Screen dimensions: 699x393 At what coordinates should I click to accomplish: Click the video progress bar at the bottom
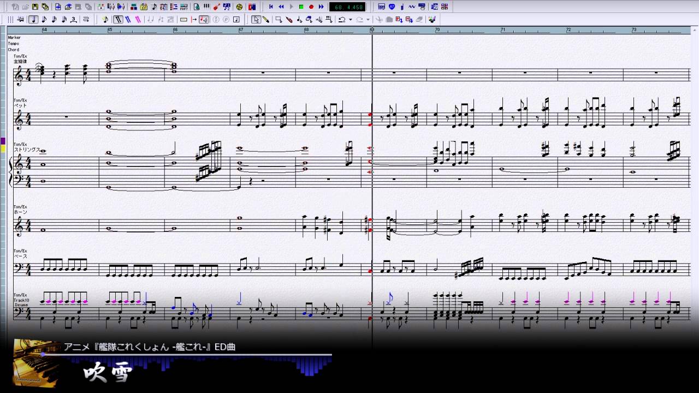[186, 354]
